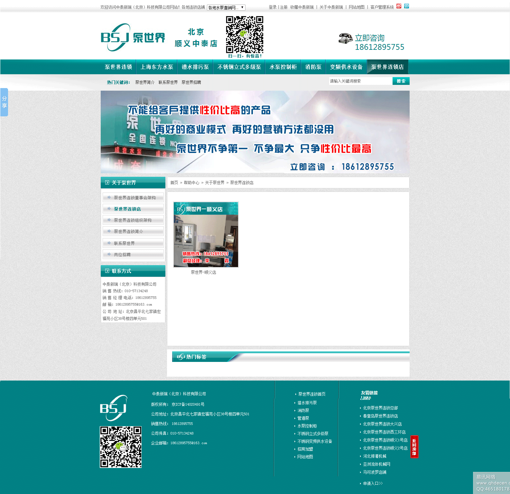Open the 泵世界—顺义店 store photo thumbnail

tap(206, 235)
